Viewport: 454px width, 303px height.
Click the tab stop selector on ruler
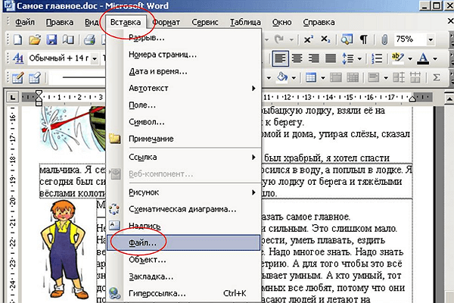12,98
